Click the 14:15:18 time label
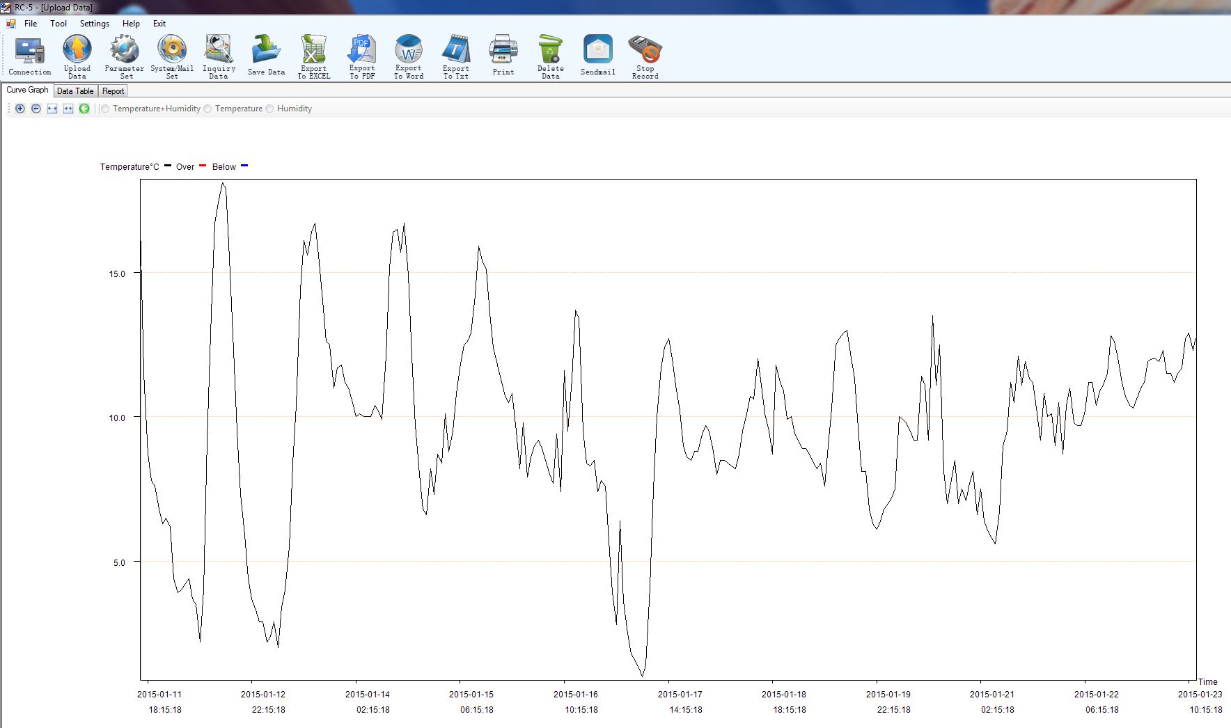 pyautogui.click(x=686, y=710)
